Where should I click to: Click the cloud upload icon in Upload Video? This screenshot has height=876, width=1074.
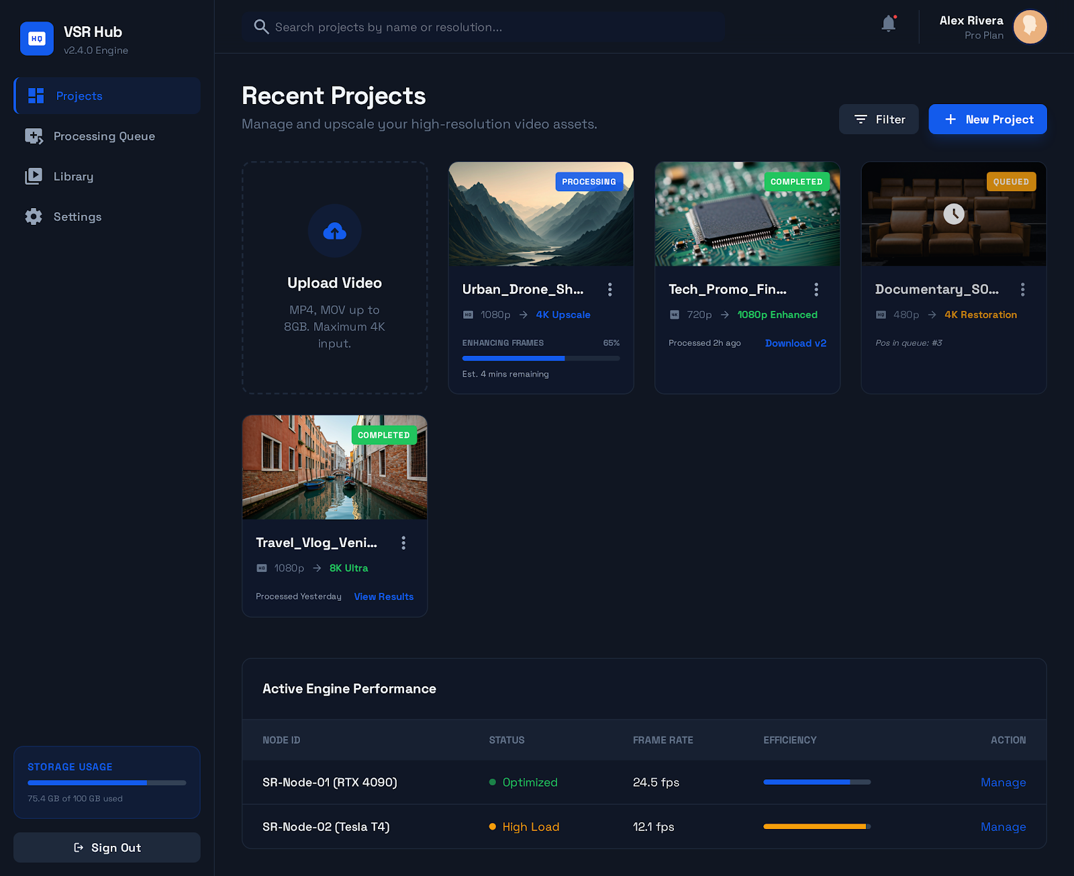(x=334, y=231)
